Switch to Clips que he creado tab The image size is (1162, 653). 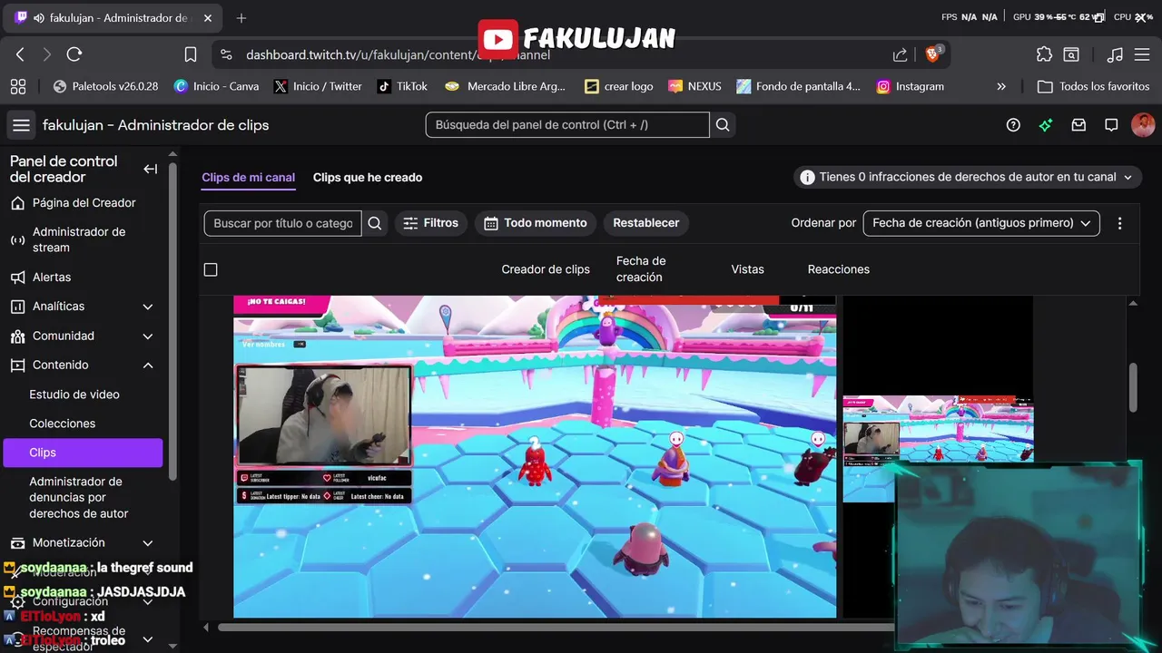point(368,177)
